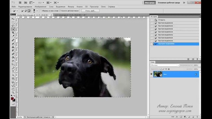
Task: Delete current state in History panel
Action: (197, 59)
